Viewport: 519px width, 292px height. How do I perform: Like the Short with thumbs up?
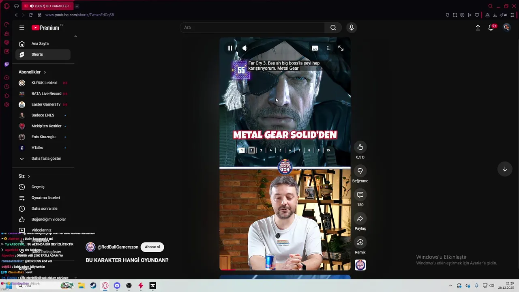coord(360,147)
